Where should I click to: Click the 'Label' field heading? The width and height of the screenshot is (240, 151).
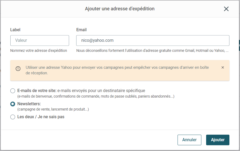[15, 30]
